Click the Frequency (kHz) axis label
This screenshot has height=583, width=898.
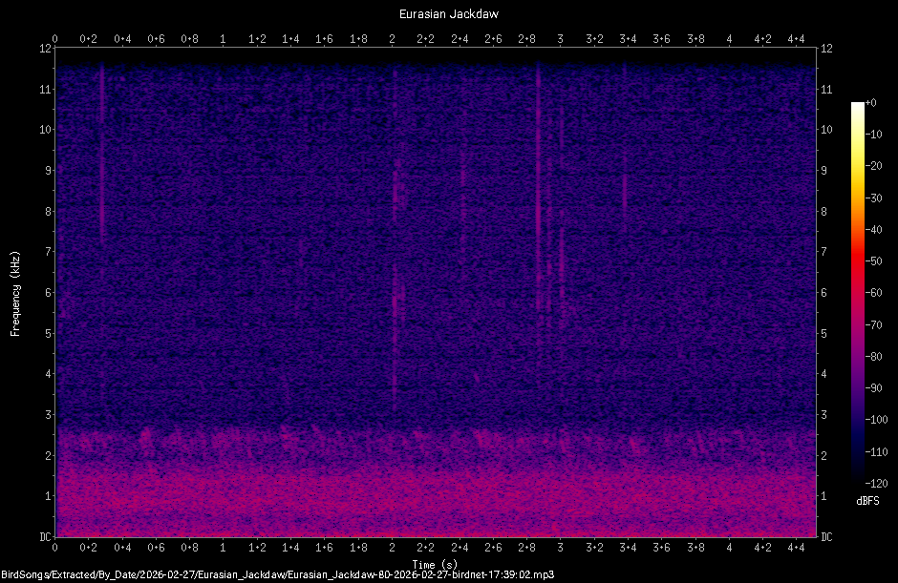coord(14,293)
